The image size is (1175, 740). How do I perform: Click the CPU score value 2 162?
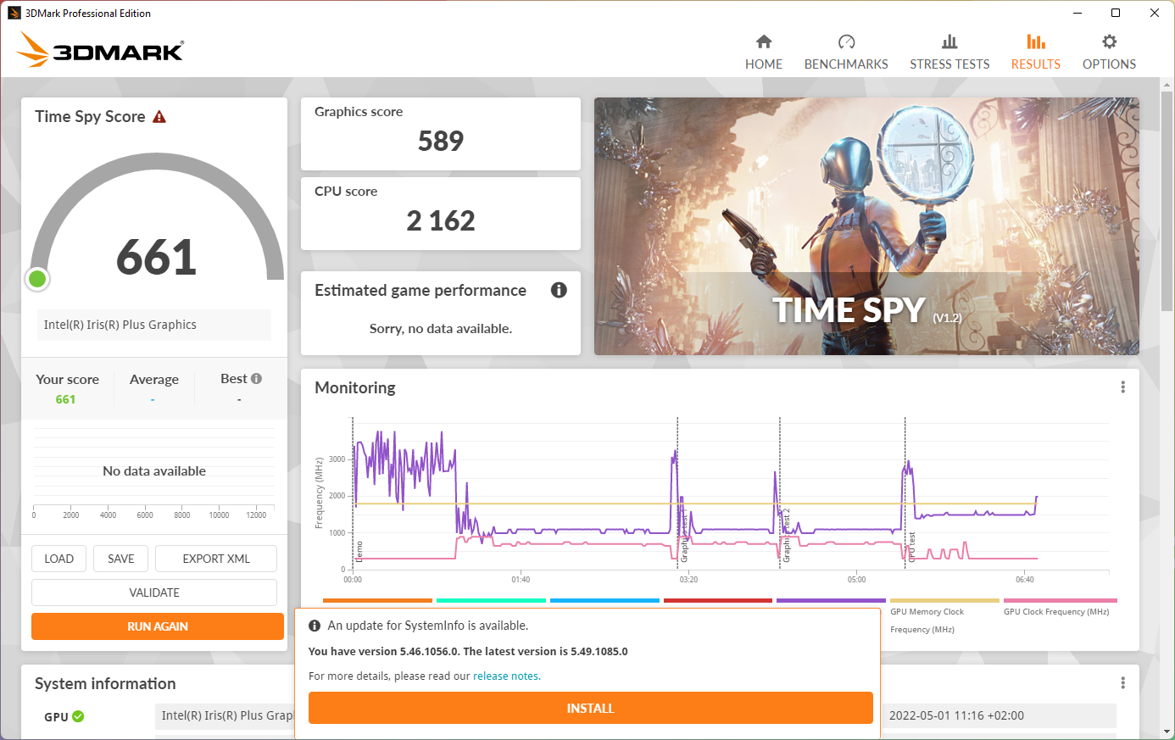pos(441,220)
